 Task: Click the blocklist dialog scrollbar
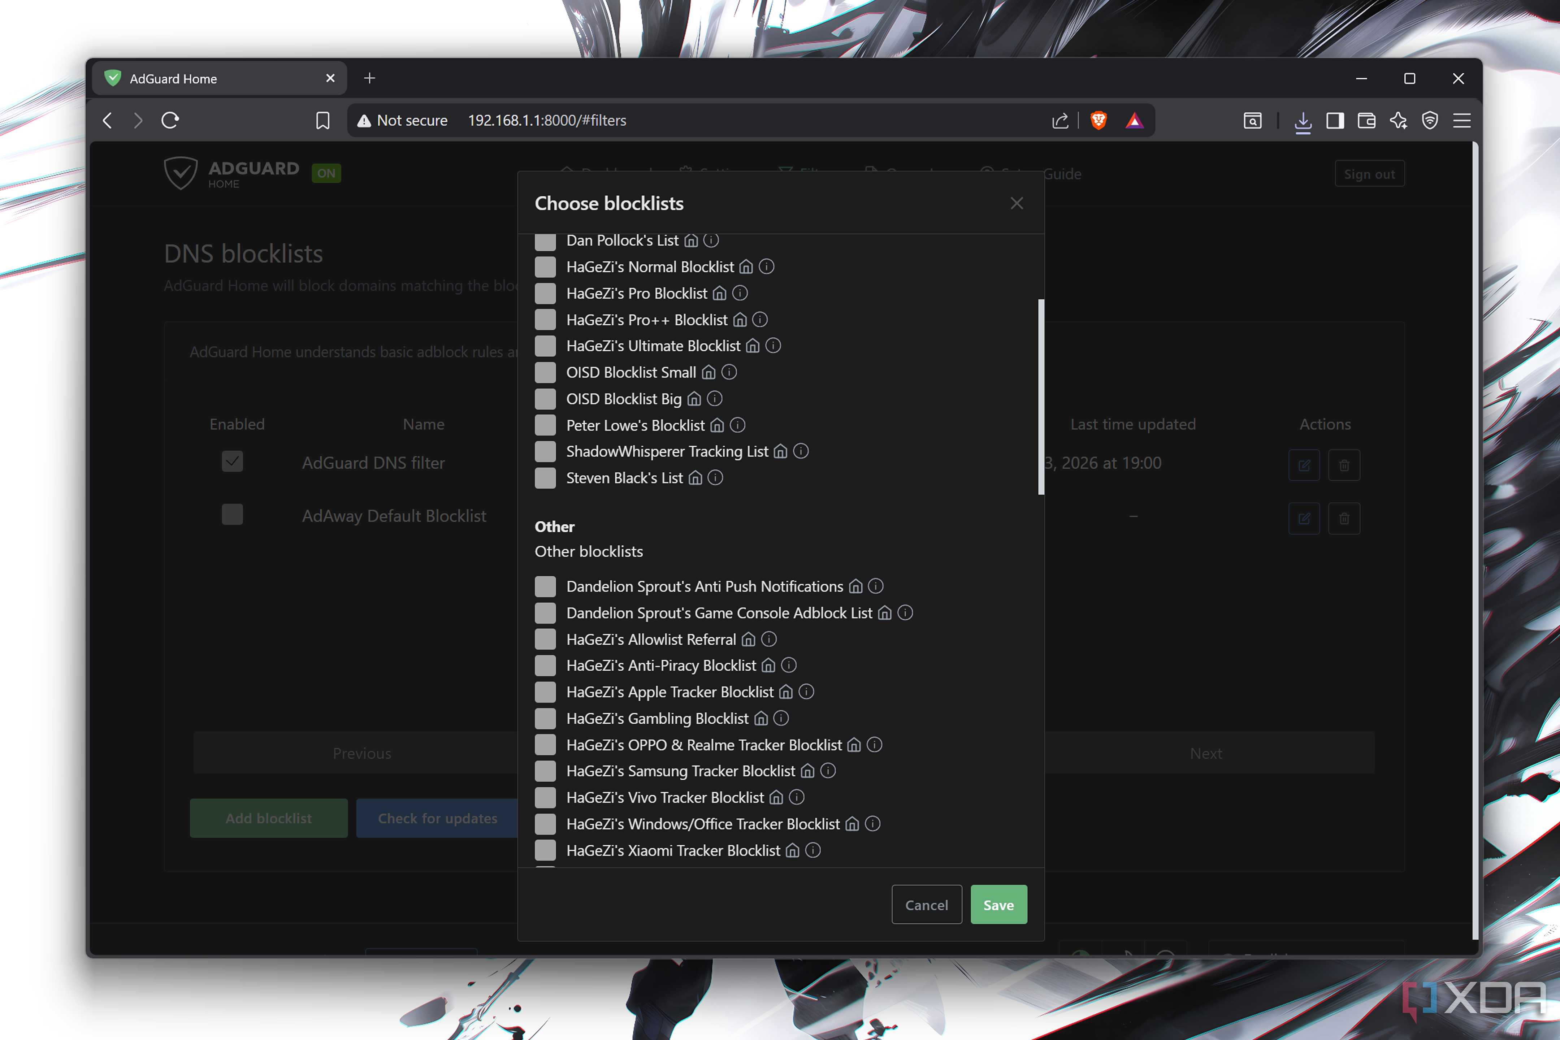click(1041, 396)
